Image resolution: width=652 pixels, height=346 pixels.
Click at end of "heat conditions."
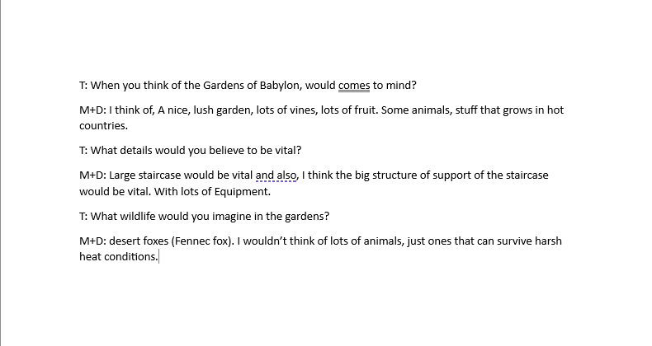tap(158, 257)
